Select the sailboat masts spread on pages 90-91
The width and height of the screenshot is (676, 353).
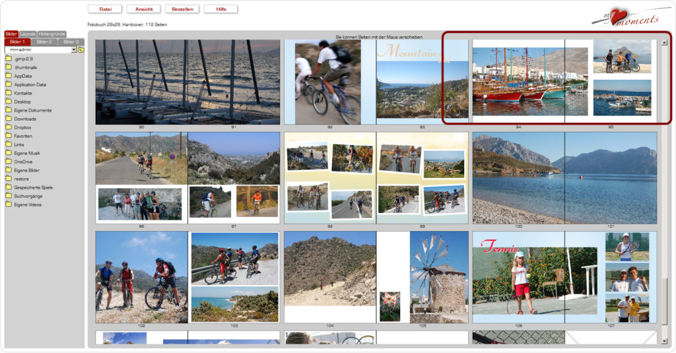187,82
